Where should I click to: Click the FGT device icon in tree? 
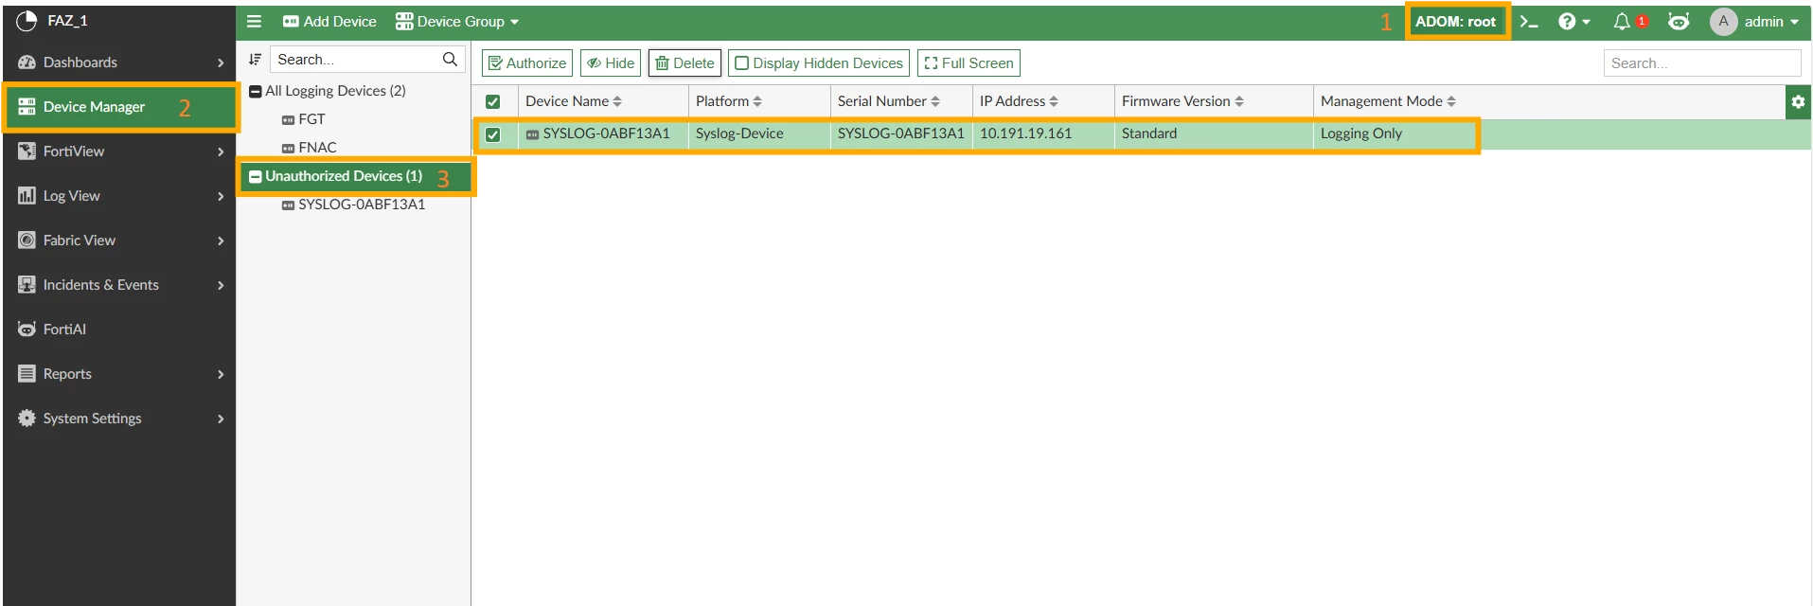pyautogui.click(x=288, y=120)
